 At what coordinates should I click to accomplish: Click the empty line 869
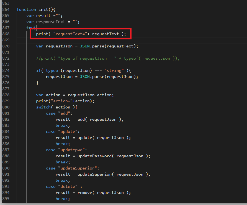111,40
